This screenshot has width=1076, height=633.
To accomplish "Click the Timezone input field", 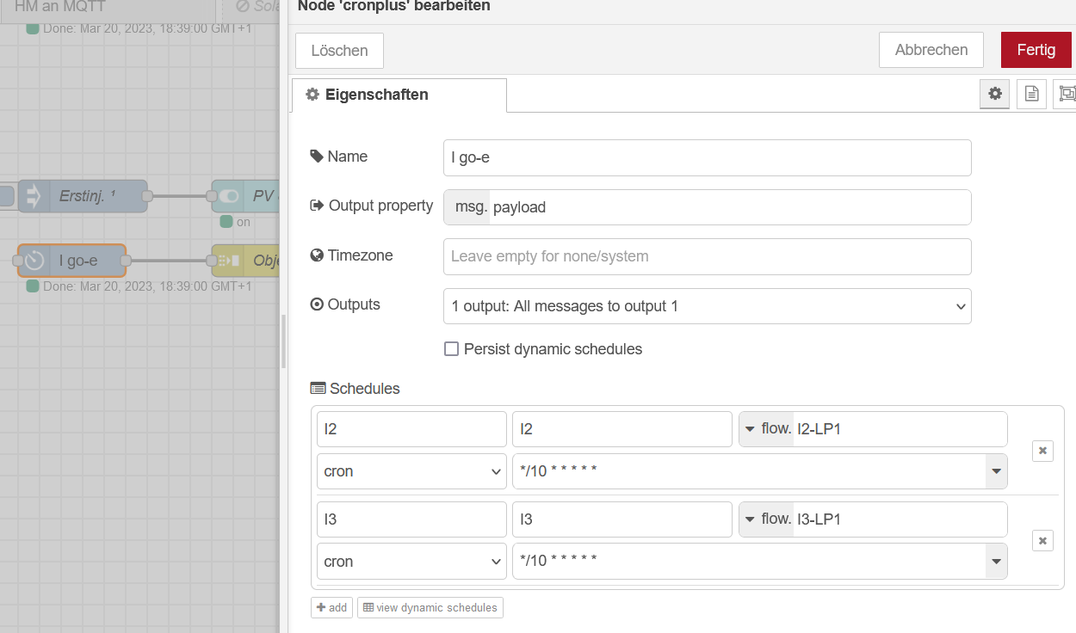I will coord(707,256).
